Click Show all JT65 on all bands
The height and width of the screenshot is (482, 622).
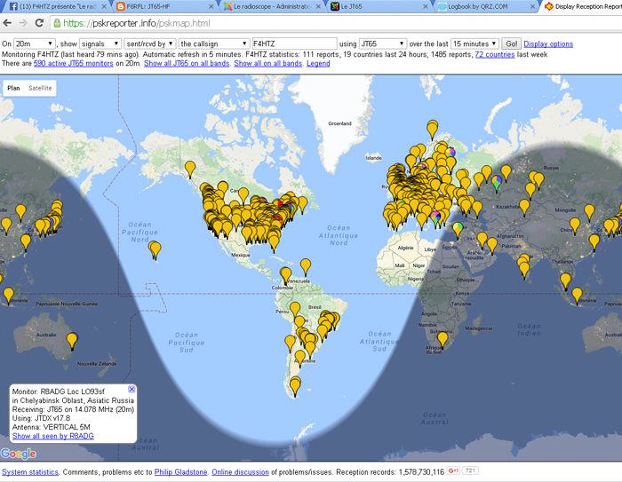point(187,63)
